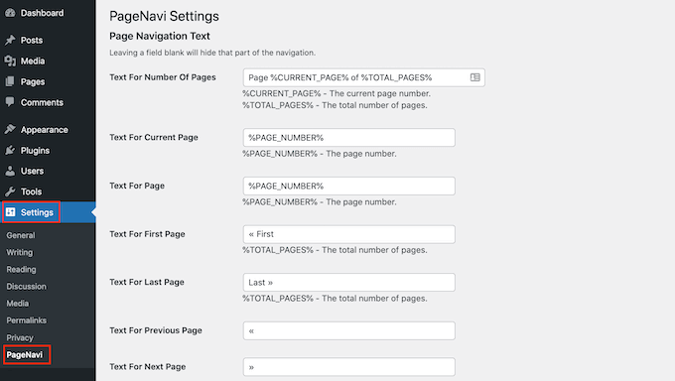Focus the Text For Next Page field
The width and height of the screenshot is (675, 381).
click(348, 367)
